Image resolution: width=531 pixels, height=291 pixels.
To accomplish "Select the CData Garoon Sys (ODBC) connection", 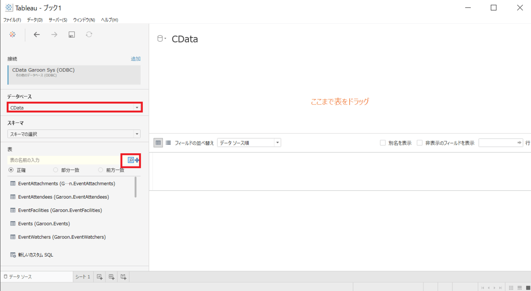I will click(74, 75).
